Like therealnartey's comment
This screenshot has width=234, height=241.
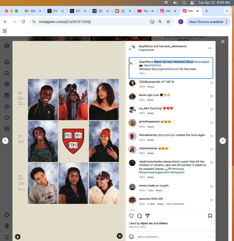(211, 136)
